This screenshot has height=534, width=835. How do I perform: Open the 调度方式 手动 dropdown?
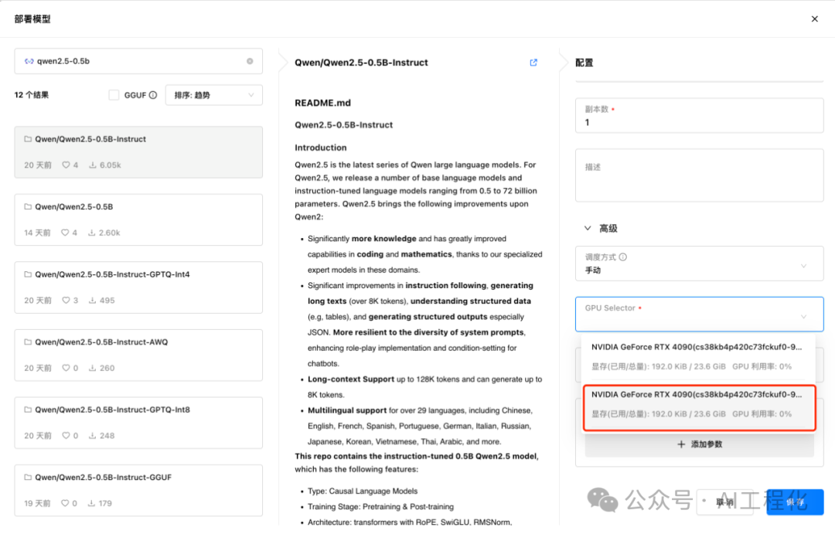pyautogui.click(x=699, y=264)
